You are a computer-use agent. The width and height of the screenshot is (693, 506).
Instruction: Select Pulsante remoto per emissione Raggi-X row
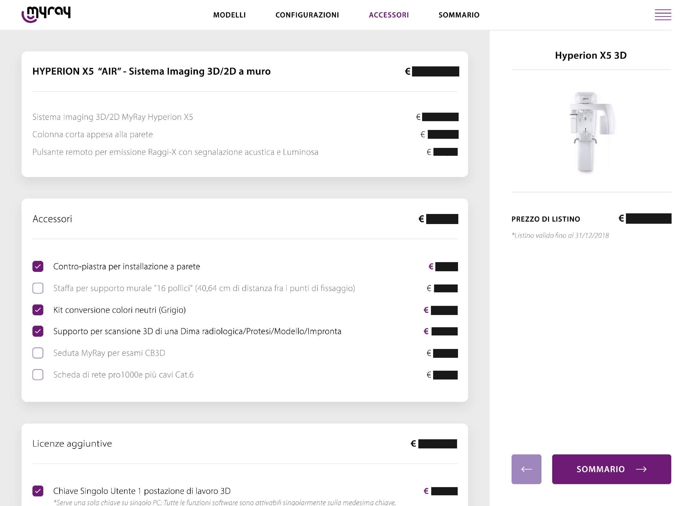pyautogui.click(x=245, y=152)
